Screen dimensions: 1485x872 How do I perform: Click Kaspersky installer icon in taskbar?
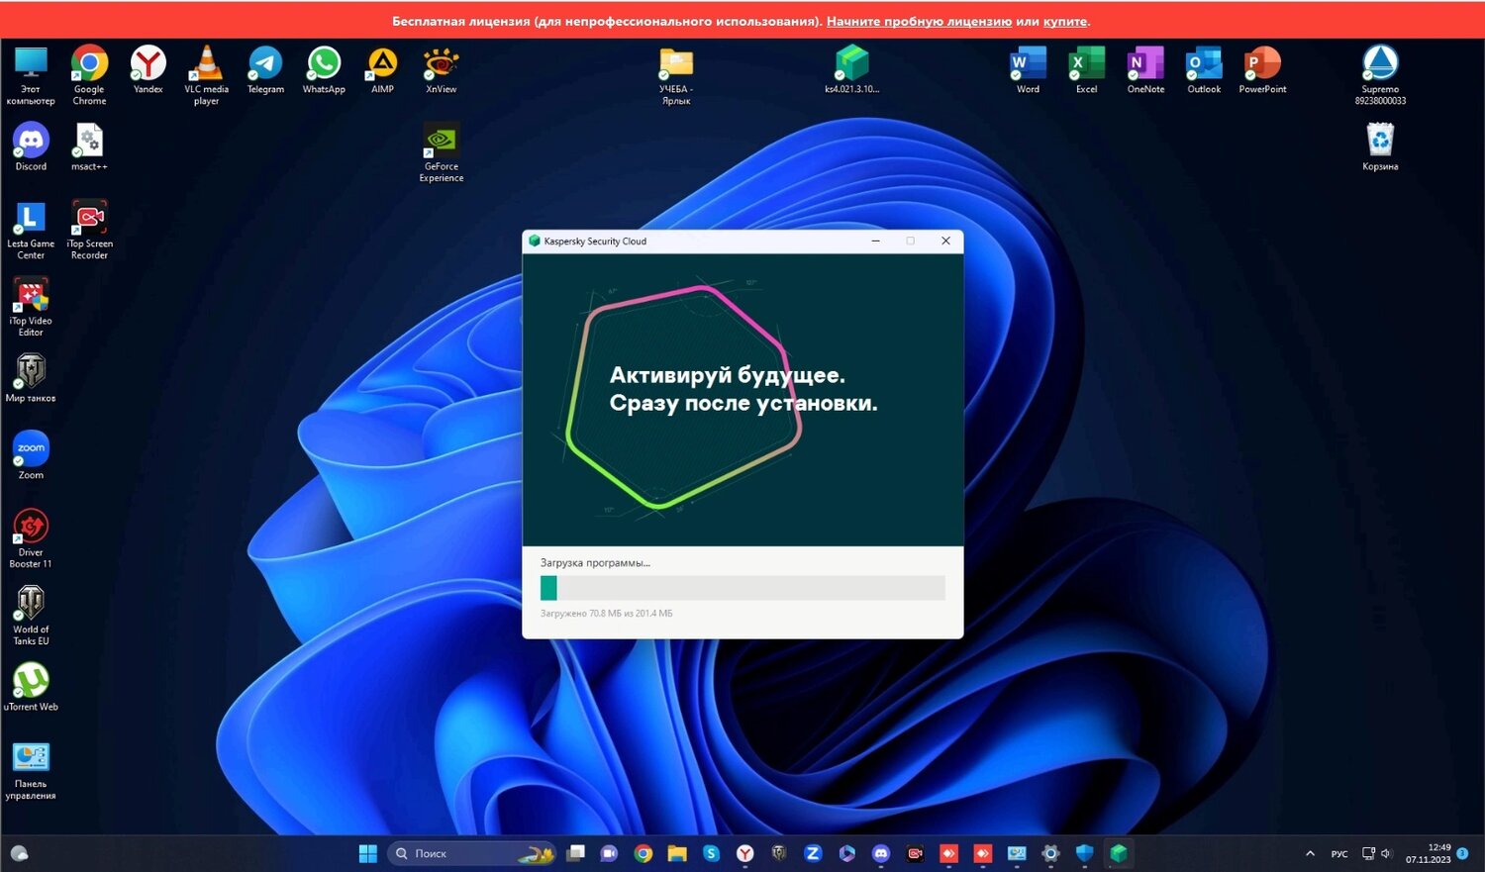point(1119,853)
